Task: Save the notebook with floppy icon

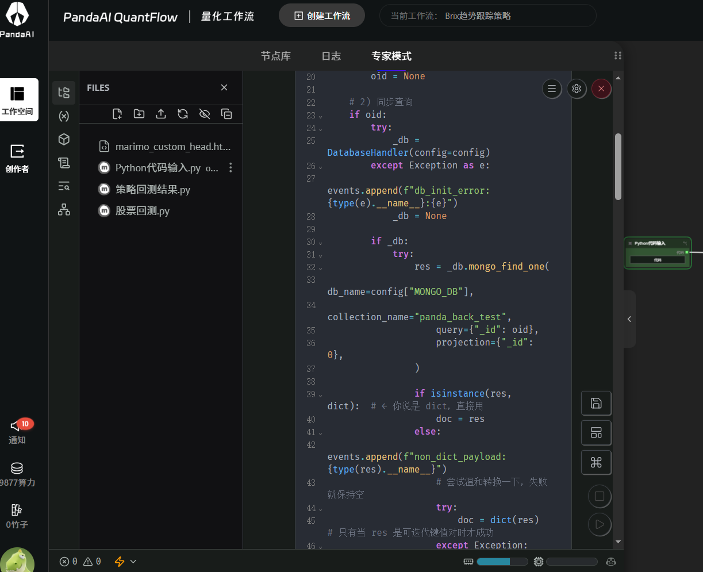Action: point(596,403)
